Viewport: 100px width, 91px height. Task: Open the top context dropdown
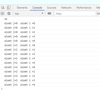(29, 13)
